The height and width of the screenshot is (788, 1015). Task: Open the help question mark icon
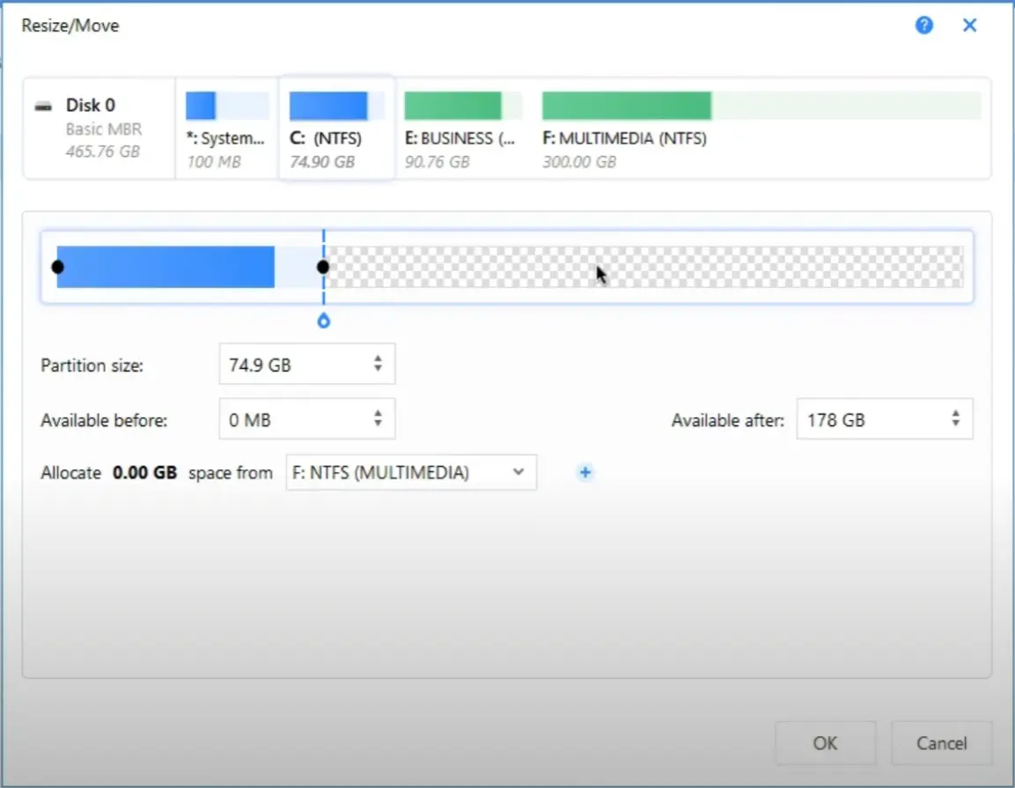923,26
